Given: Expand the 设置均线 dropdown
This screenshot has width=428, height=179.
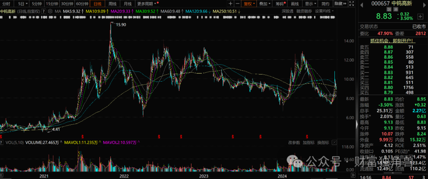Looking at the screenshot, I should pyautogui.click(x=324, y=11).
